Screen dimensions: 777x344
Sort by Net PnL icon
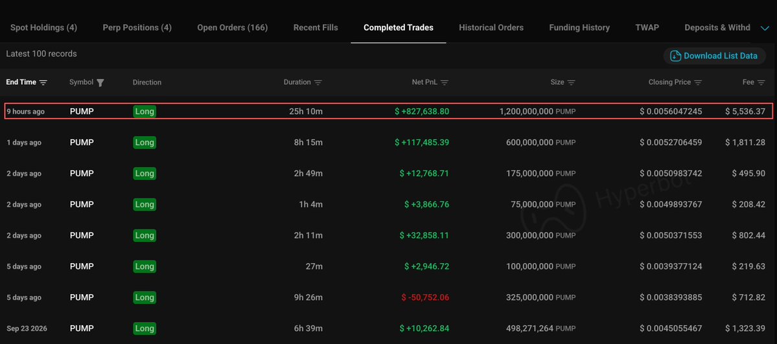point(445,83)
